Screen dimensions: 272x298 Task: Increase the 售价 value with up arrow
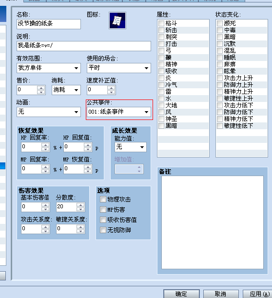coord(41,88)
